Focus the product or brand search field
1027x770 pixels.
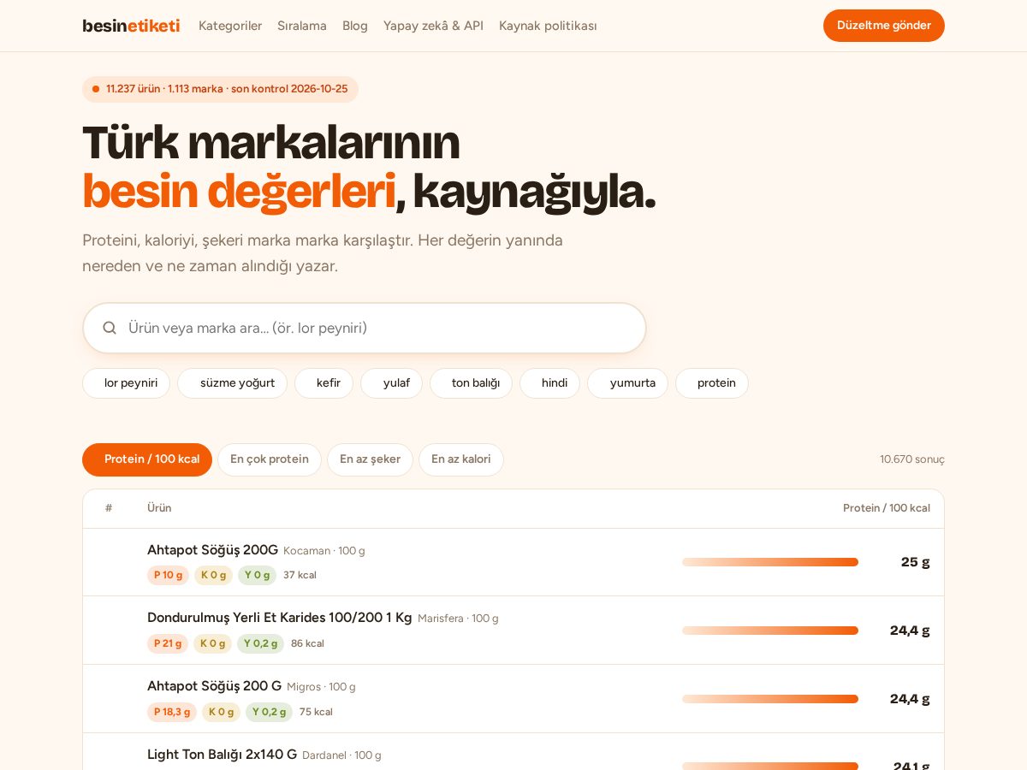365,328
